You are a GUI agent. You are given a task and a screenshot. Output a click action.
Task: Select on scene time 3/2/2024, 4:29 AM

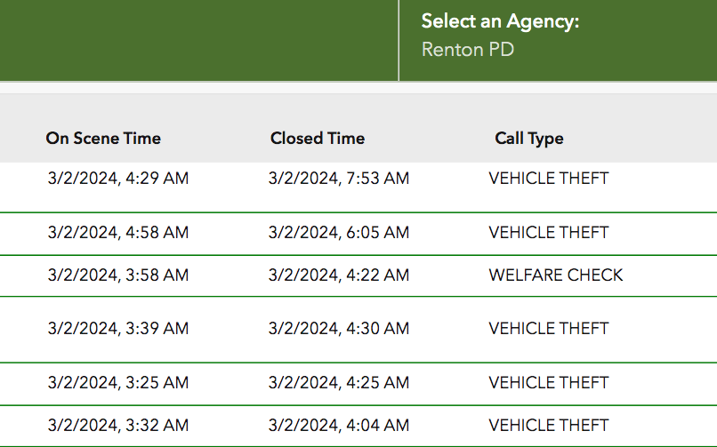click(x=118, y=179)
